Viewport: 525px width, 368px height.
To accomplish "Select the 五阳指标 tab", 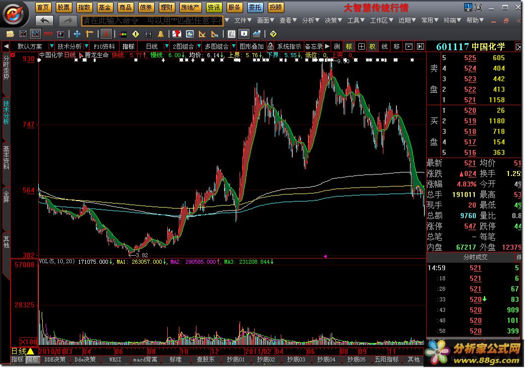I will coord(387,359).
